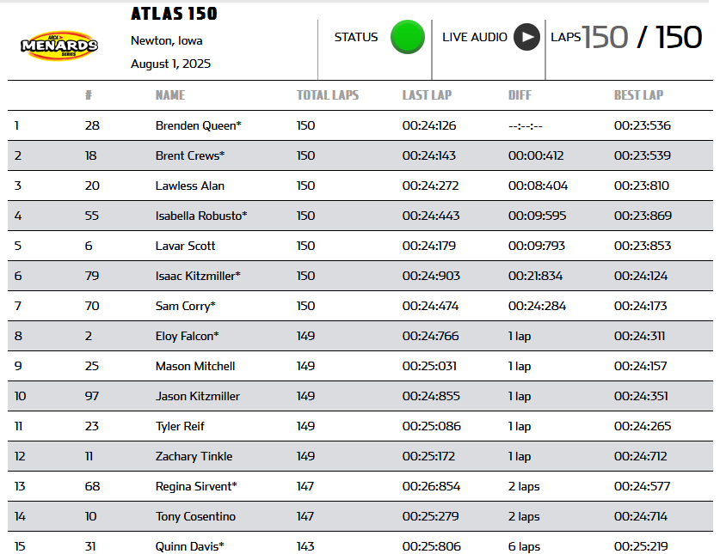720x554 pixels.
Task: Select Isaac Kitzmiller's row
Action: 360,276
